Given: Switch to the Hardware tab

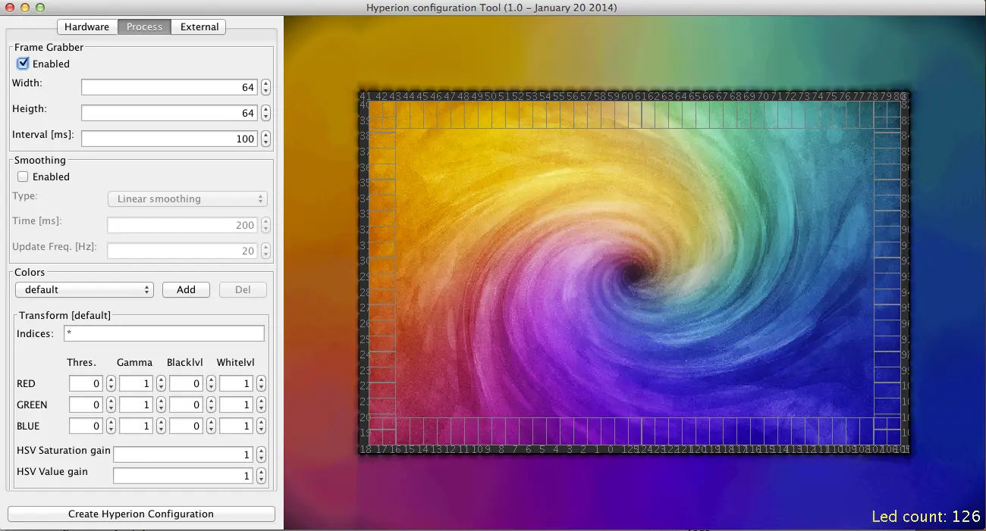Looking at the screenshot, I should 87,27.
